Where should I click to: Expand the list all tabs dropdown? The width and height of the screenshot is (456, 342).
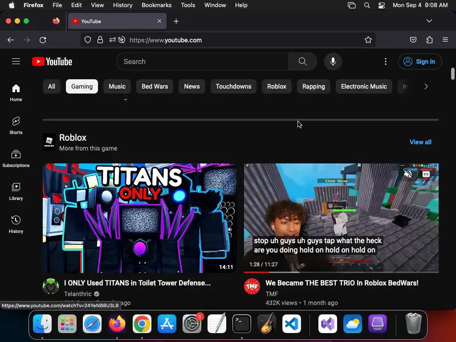tap(429, 21)
